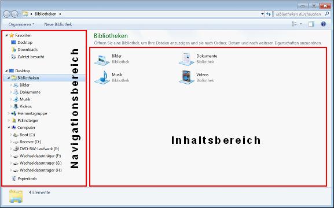The image size is (334, 208).
Task: Click the root breadcrumb arrow before Bibliotheken
Action: point(31,14)
